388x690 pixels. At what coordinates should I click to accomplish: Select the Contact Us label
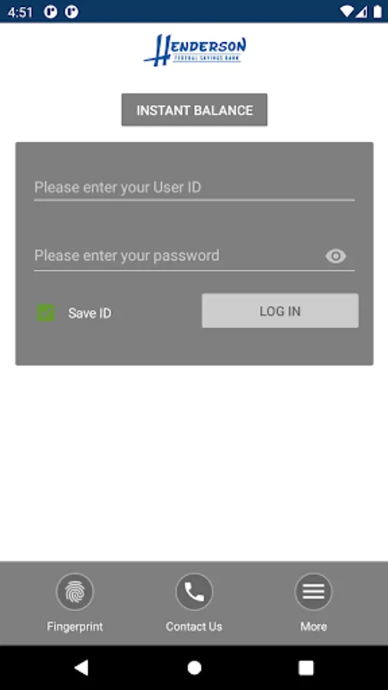pyautogui.click(x=194, y=626)
